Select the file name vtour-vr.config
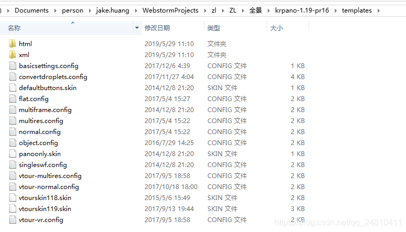406x232 pixels. click(x=41, y=220)
